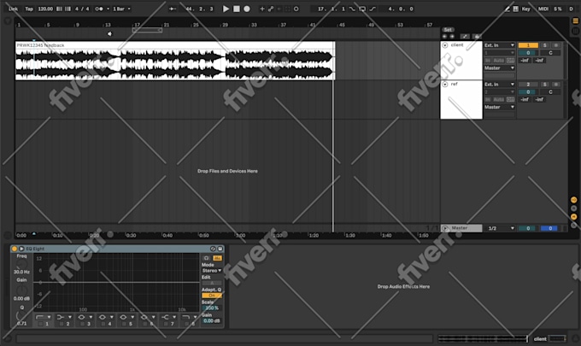The image size is (581, 346).
Task: Toggle MIDI Map Mode switch
Action: tap(543, 9)
